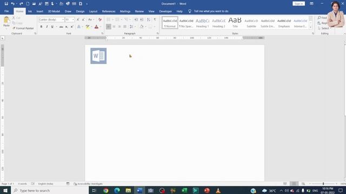Align text left

tap(108, 26)
